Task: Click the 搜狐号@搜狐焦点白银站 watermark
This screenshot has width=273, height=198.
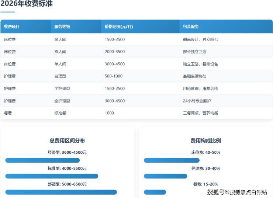Action: (x=237, y=192)
